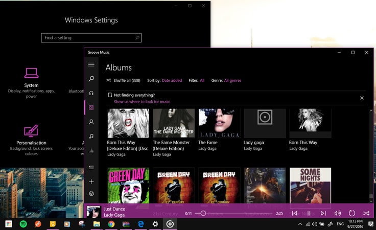Open the Action Center notifications icon

[371, 224]
